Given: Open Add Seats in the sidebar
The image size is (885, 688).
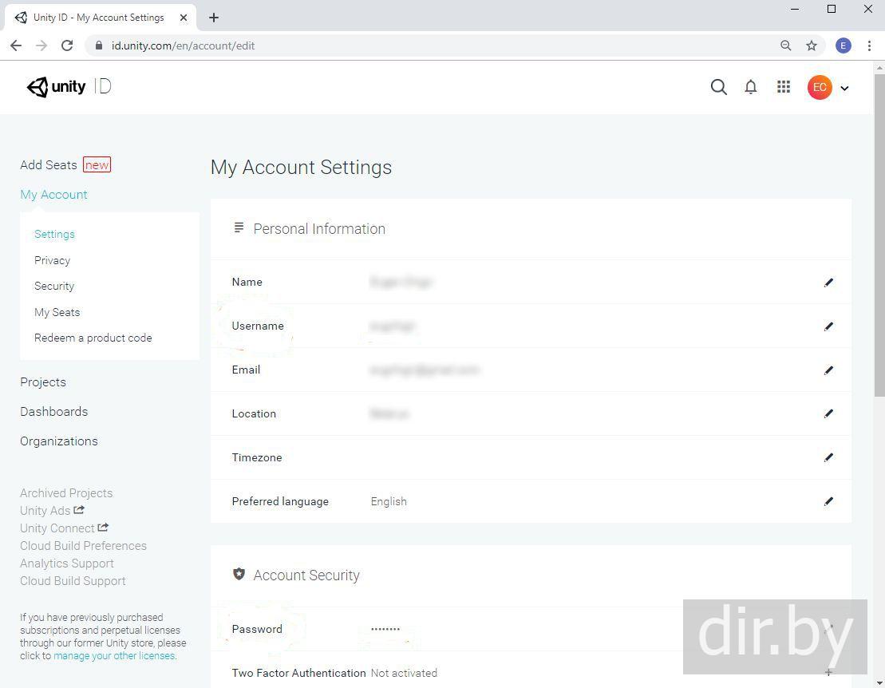Looking at the screenshot, I should click(49, 164).
